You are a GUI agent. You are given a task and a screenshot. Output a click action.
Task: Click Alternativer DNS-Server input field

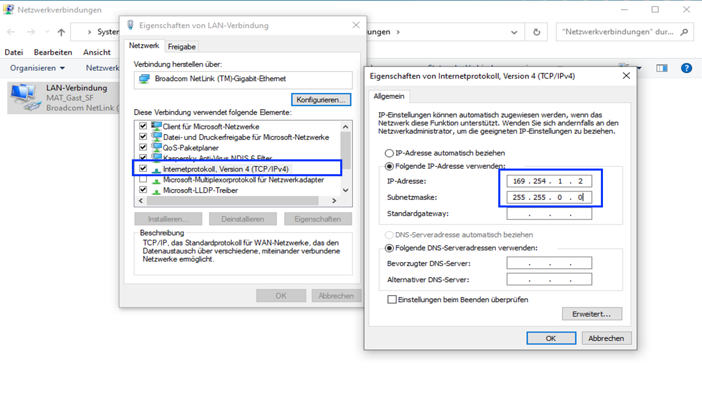point(549,280)
